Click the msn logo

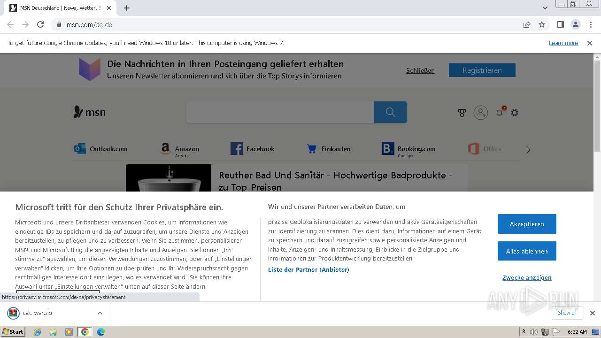click(90, 112)
